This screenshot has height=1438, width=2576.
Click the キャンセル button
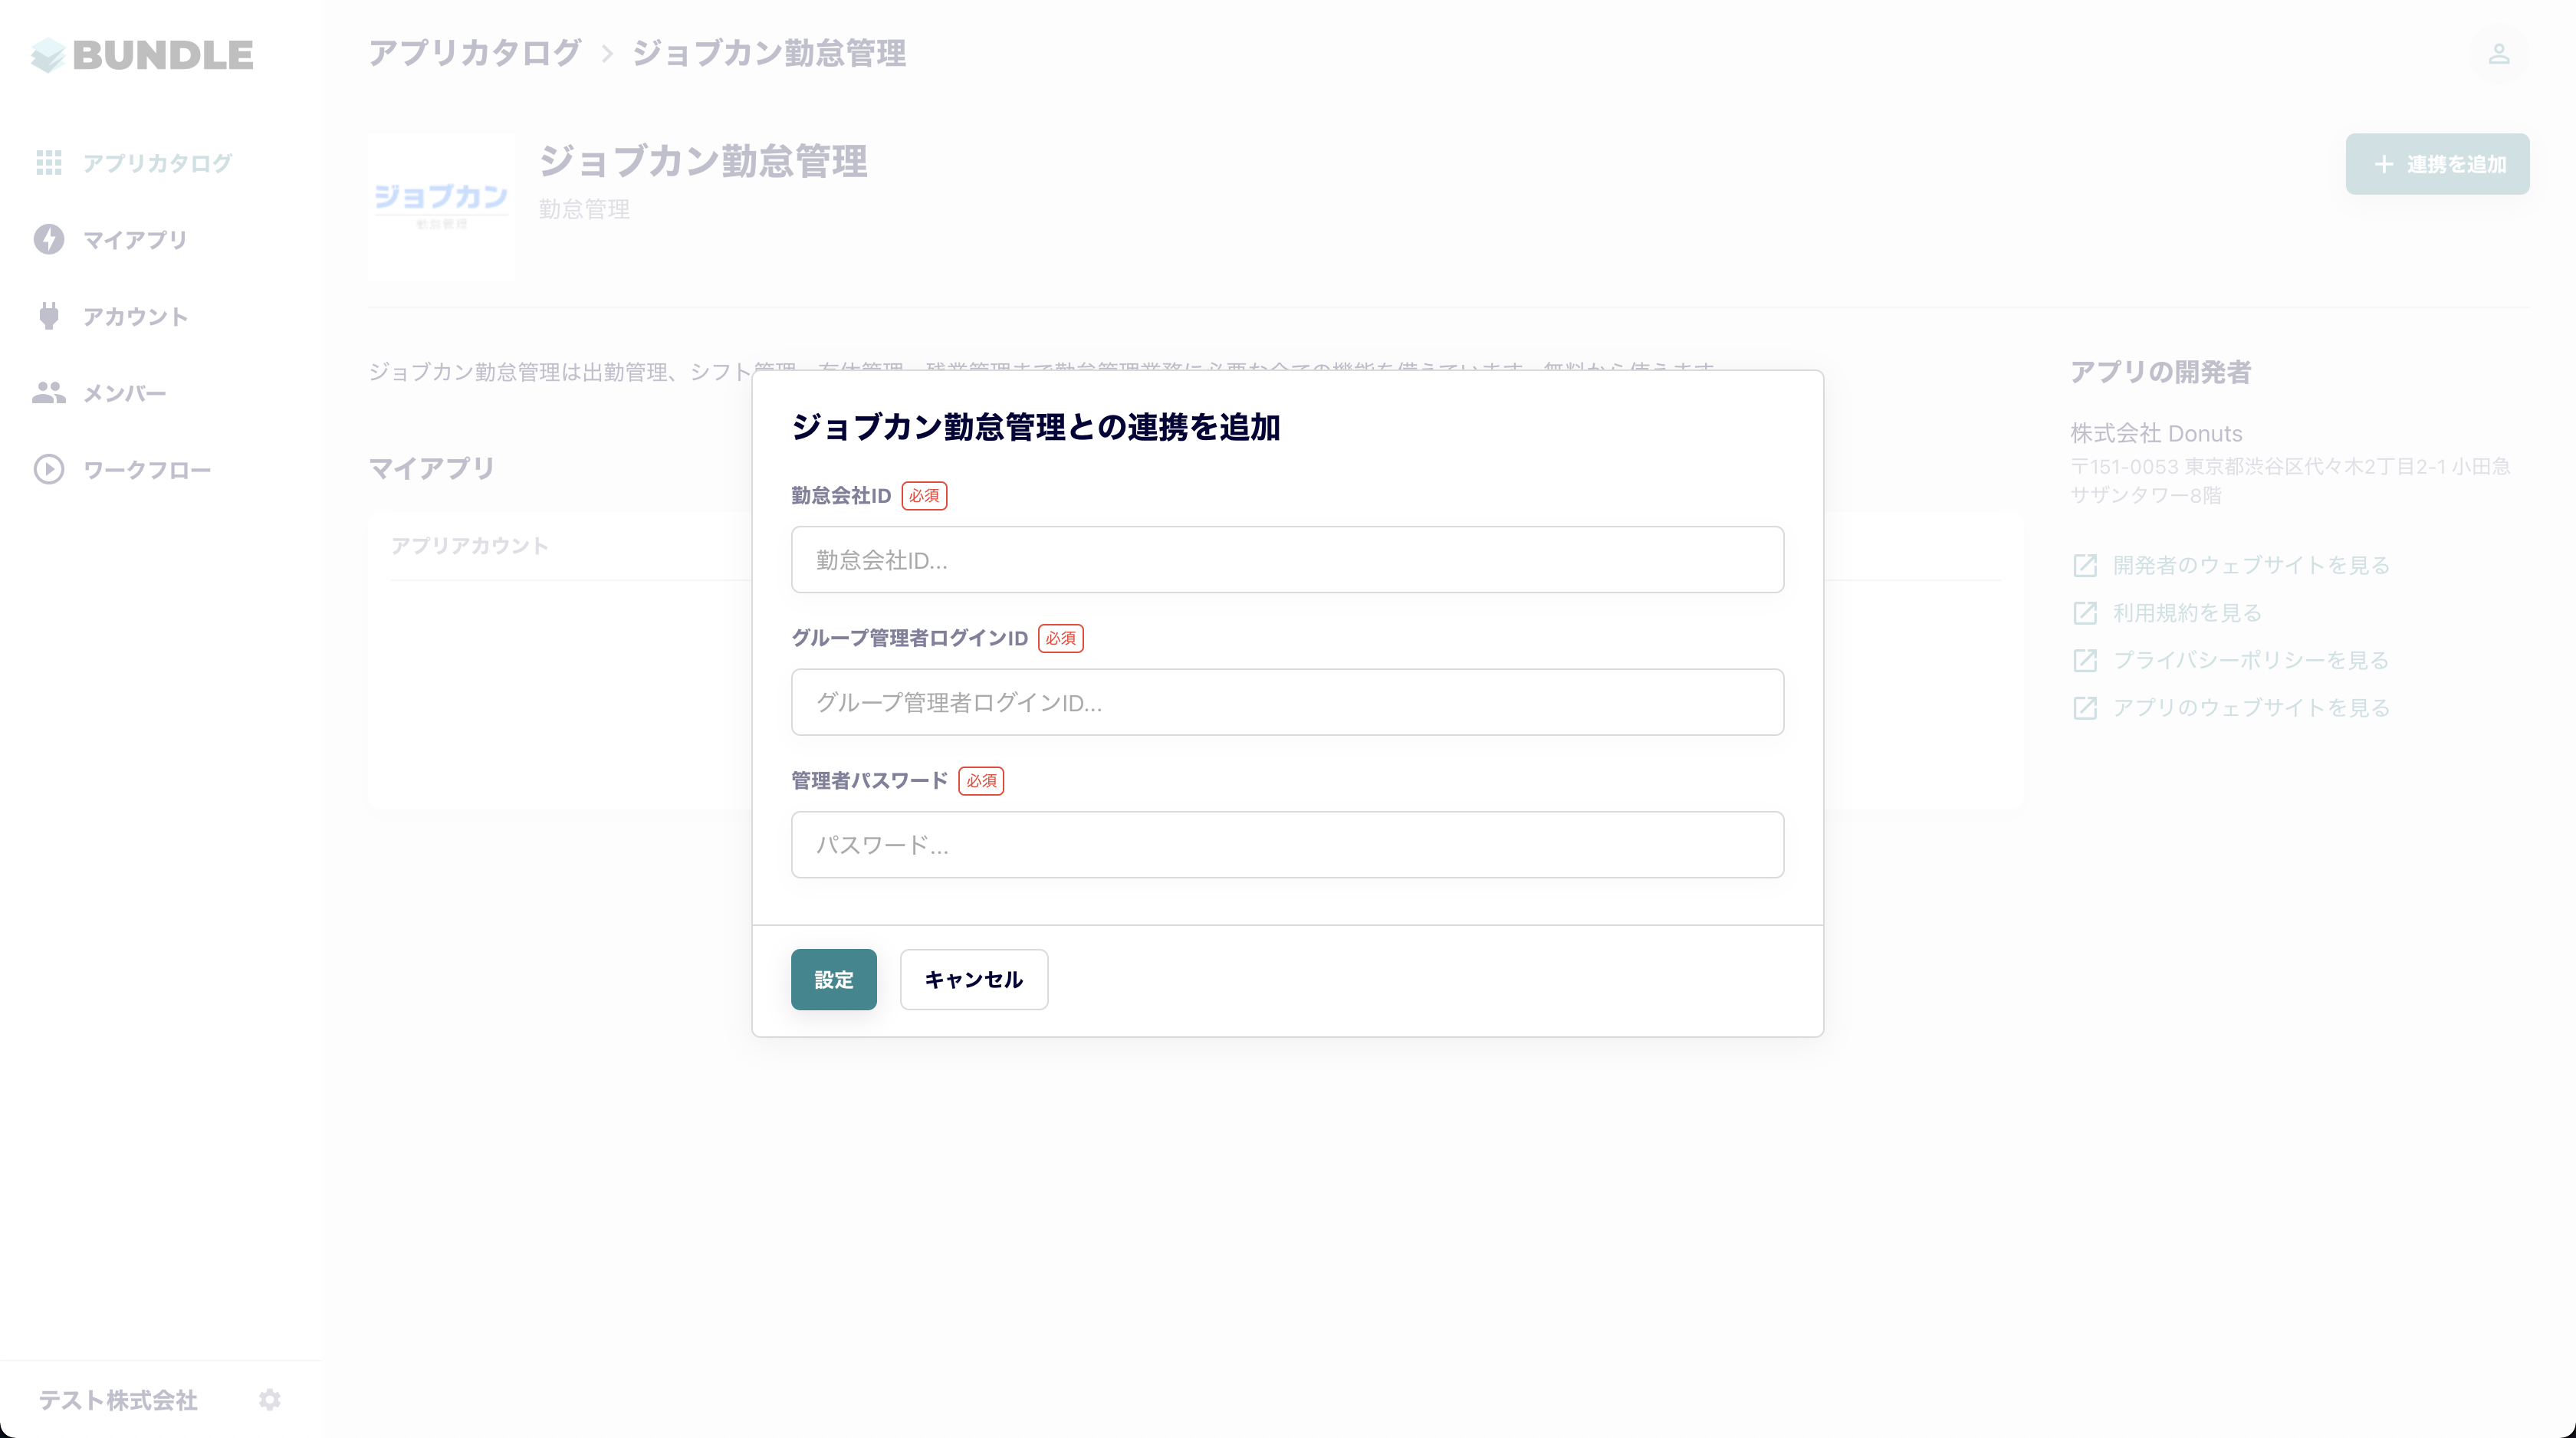click(974, 979)
